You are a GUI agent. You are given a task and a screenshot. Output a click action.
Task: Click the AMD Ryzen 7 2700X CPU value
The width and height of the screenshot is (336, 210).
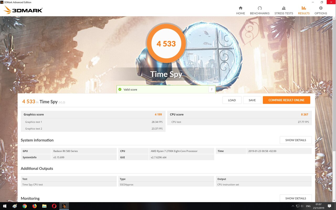point(174,151)
